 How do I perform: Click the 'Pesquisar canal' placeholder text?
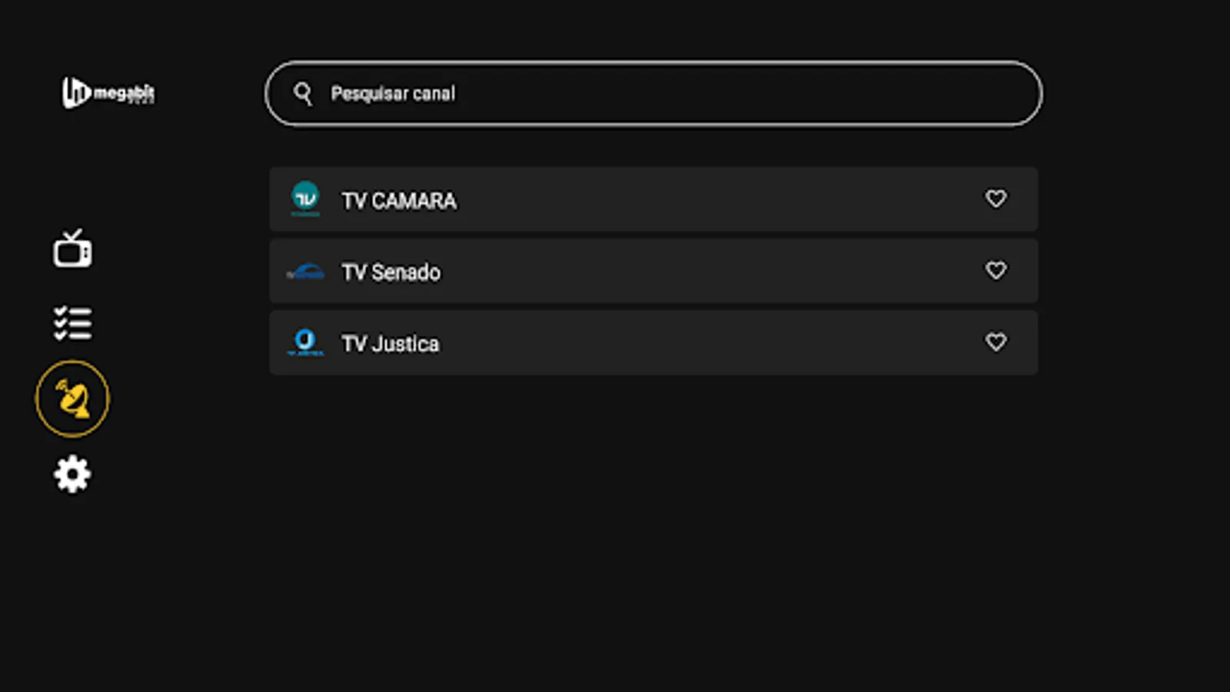[x=393, y=94]
